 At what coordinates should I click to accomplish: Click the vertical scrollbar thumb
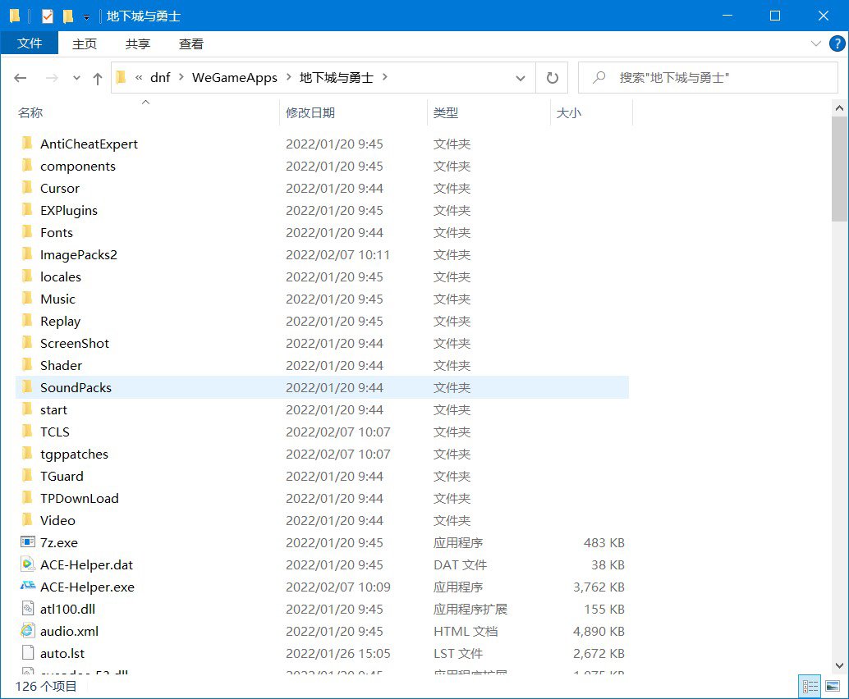click(839, 169)
